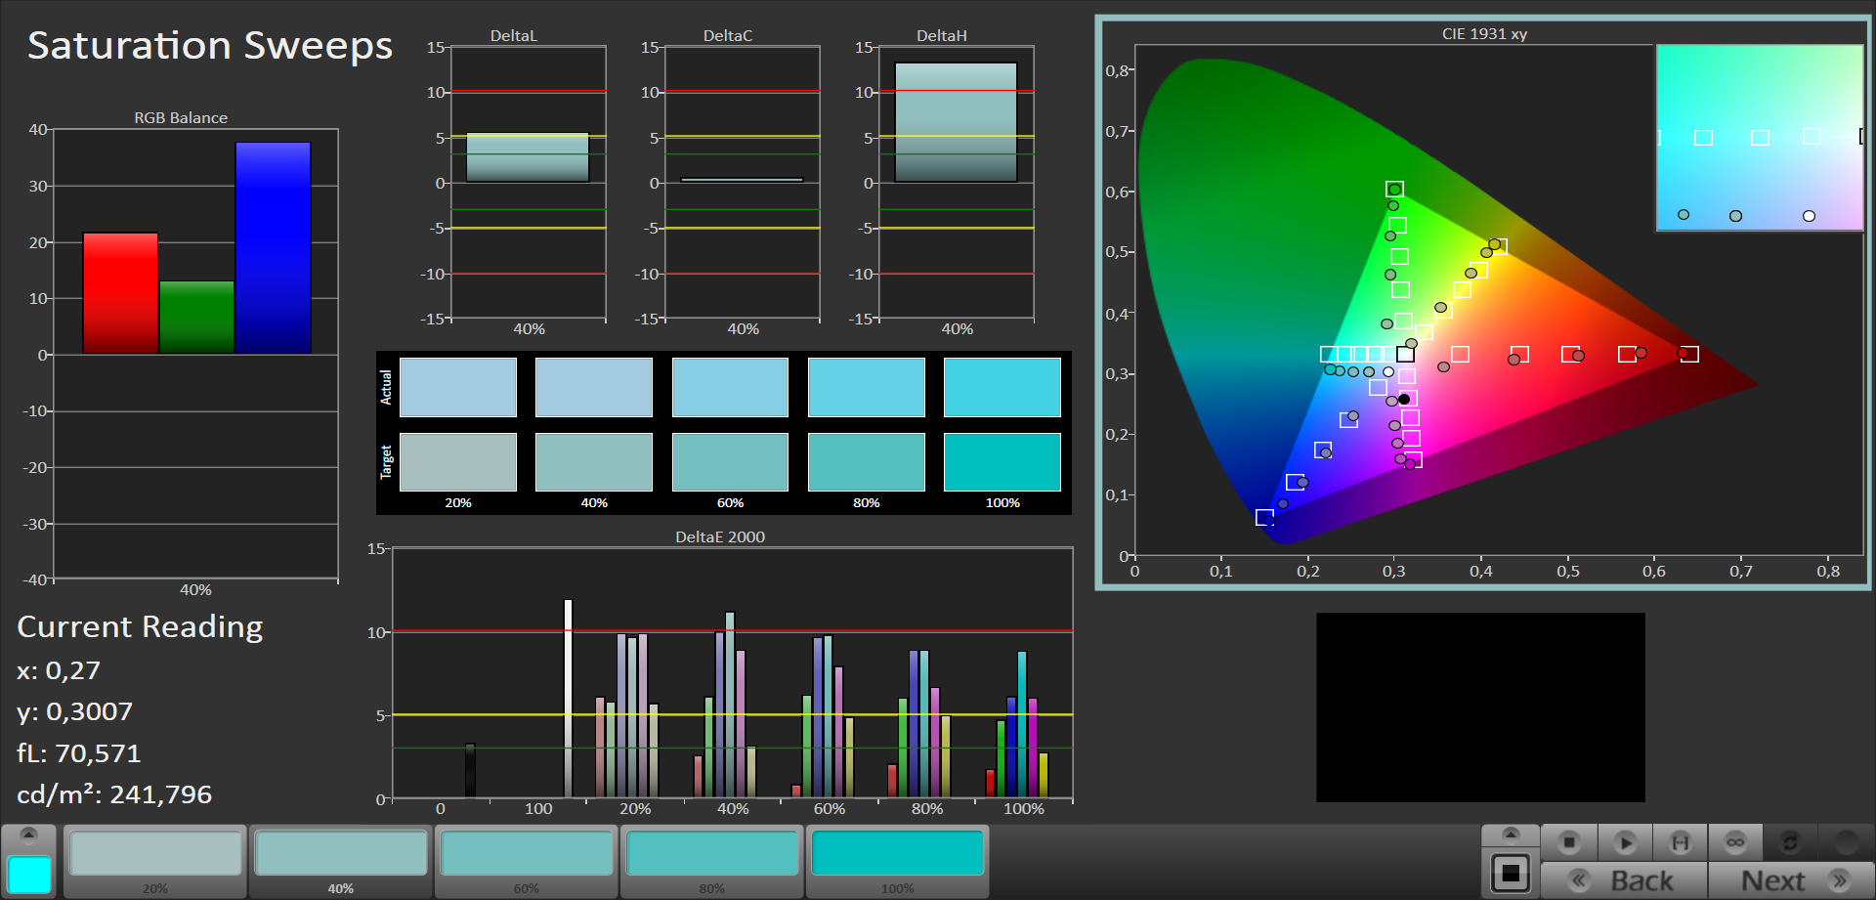Image resolution: width=1876 pixels, height=900 pixels.
Task: Click the Saturation Sweeps heading
Action: (210, 45)
